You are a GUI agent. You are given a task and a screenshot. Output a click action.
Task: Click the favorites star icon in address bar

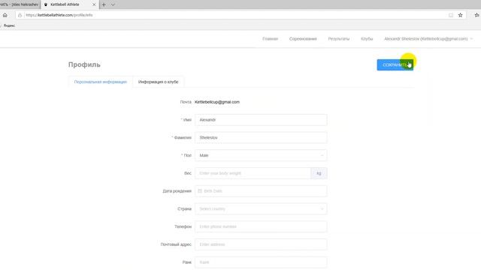coord(460,15)
